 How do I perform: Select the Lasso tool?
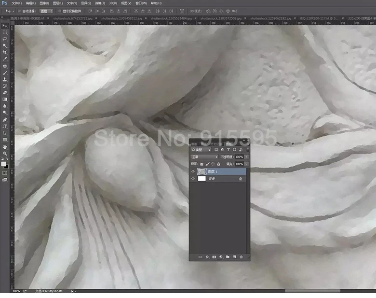coord(5,39)
